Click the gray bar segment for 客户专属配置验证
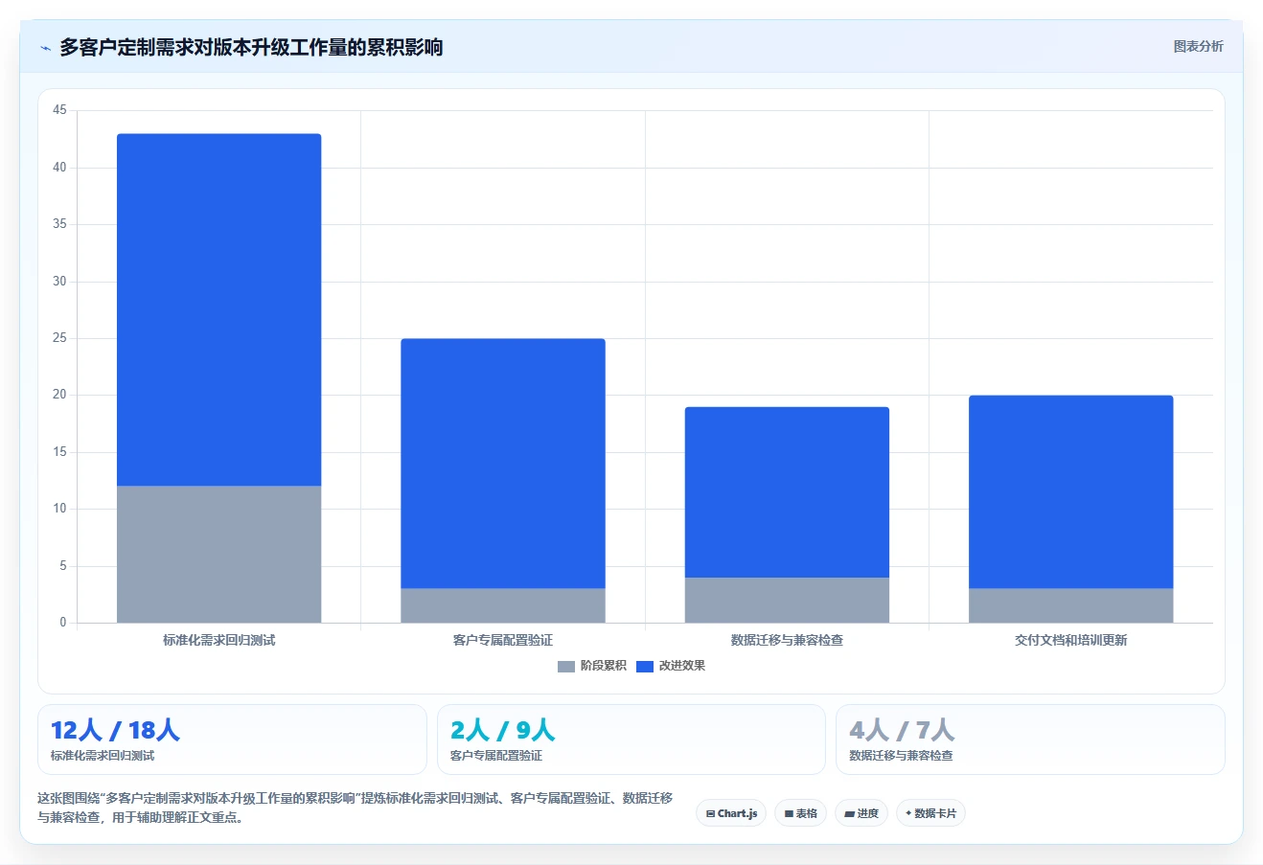The height and width of the screenshot is (865, 1263). (503, 605)
